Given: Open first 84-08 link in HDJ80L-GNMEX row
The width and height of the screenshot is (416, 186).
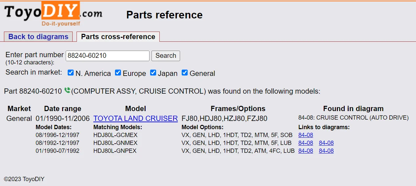Looking at the screenshot, I should coord(306,143).
